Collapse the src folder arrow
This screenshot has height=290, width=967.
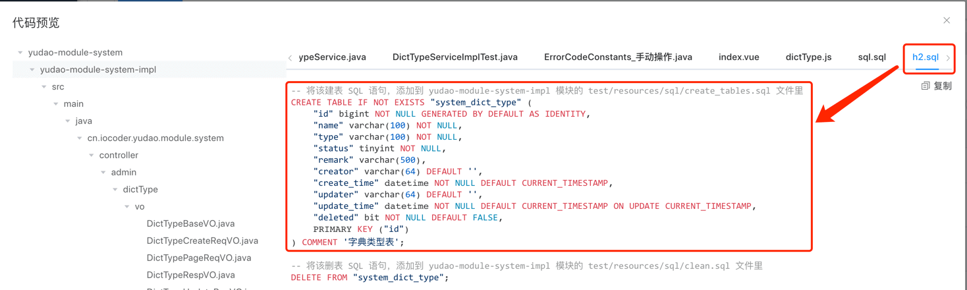click(44, 87)
